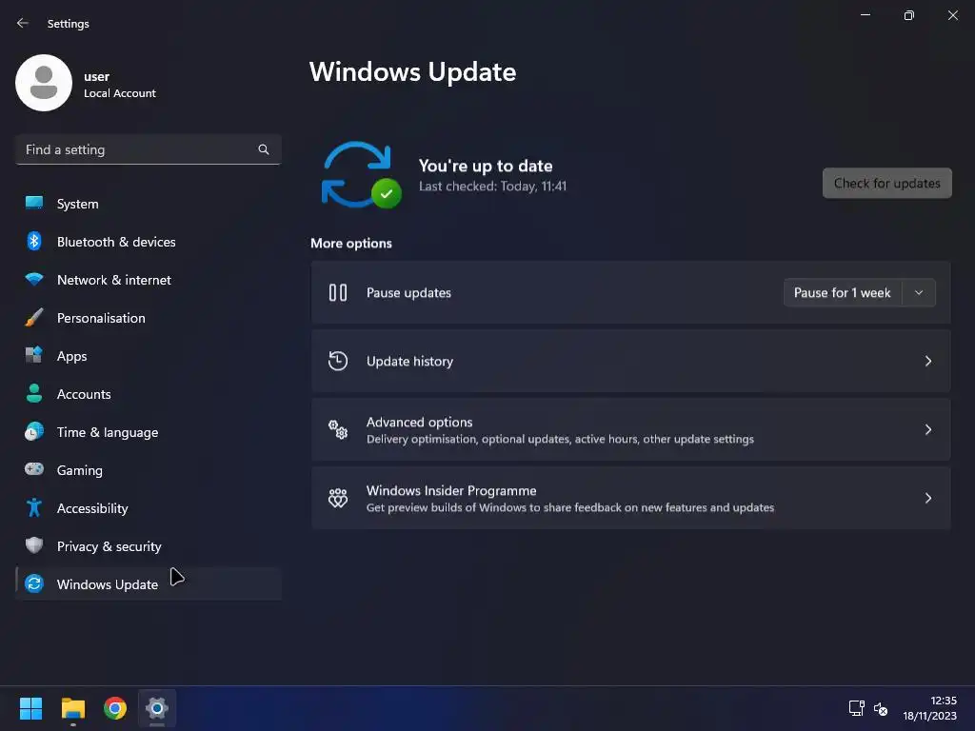Click the Time & language globe icon

[34, 431]
